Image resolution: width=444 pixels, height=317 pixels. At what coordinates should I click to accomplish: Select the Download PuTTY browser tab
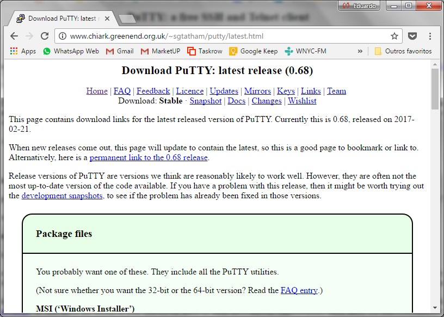click(62, 19)
